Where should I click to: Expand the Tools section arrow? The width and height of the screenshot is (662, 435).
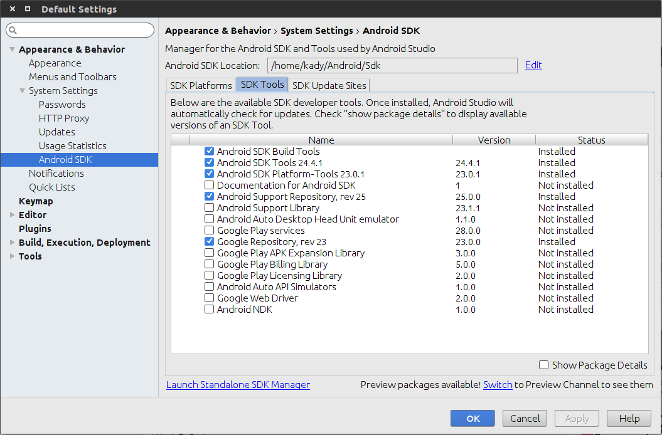pyautogui.click(x=13, y=256)
